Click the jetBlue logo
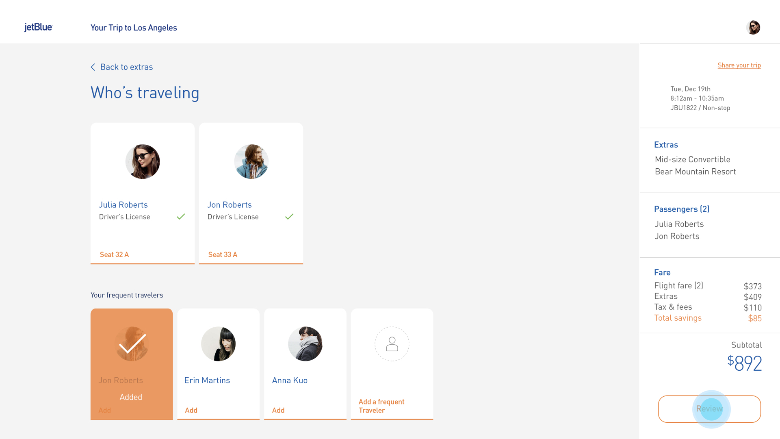The image size is (780, 439). (38, 27)
